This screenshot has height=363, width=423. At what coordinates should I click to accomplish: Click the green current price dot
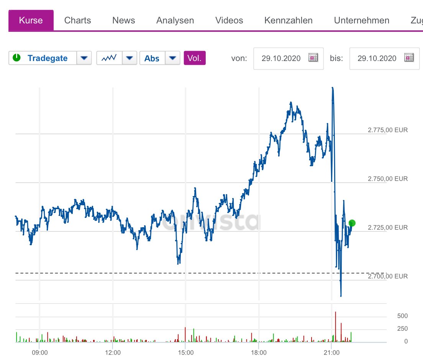click(x=352, y=223)
